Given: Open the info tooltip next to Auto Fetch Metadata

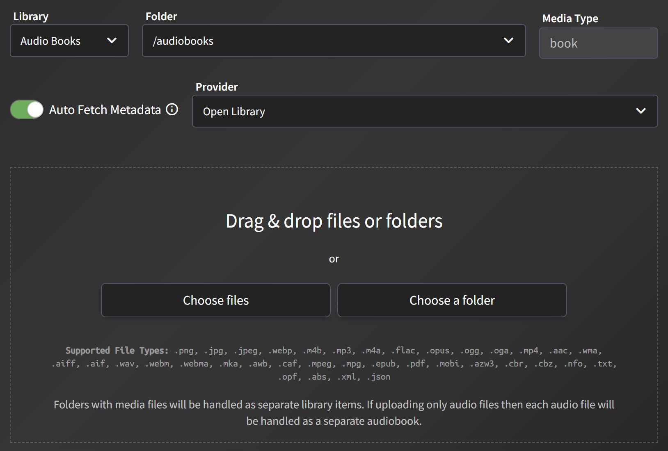Looking at the screenshot, I should (x=172, y=109).
